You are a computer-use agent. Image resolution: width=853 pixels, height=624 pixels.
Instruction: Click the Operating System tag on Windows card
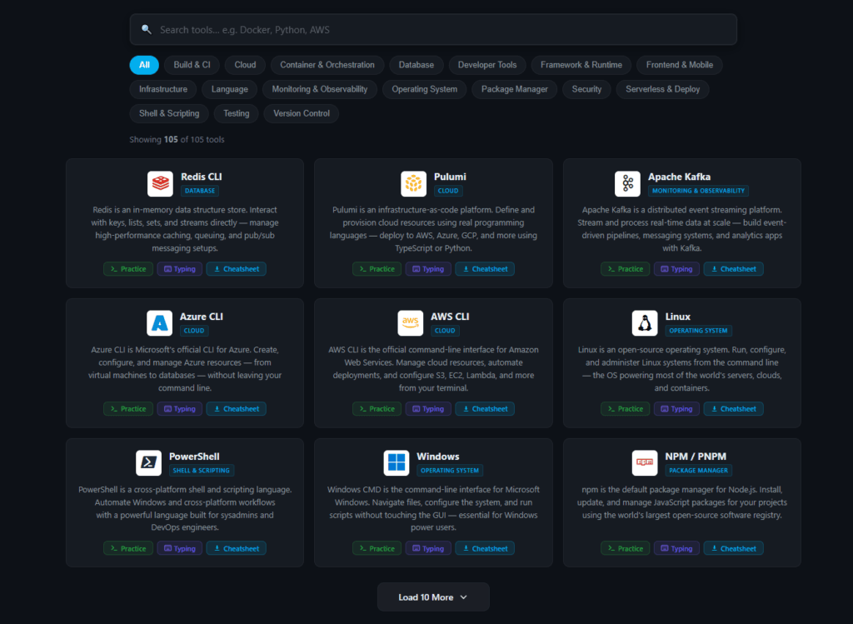(450, 471)
